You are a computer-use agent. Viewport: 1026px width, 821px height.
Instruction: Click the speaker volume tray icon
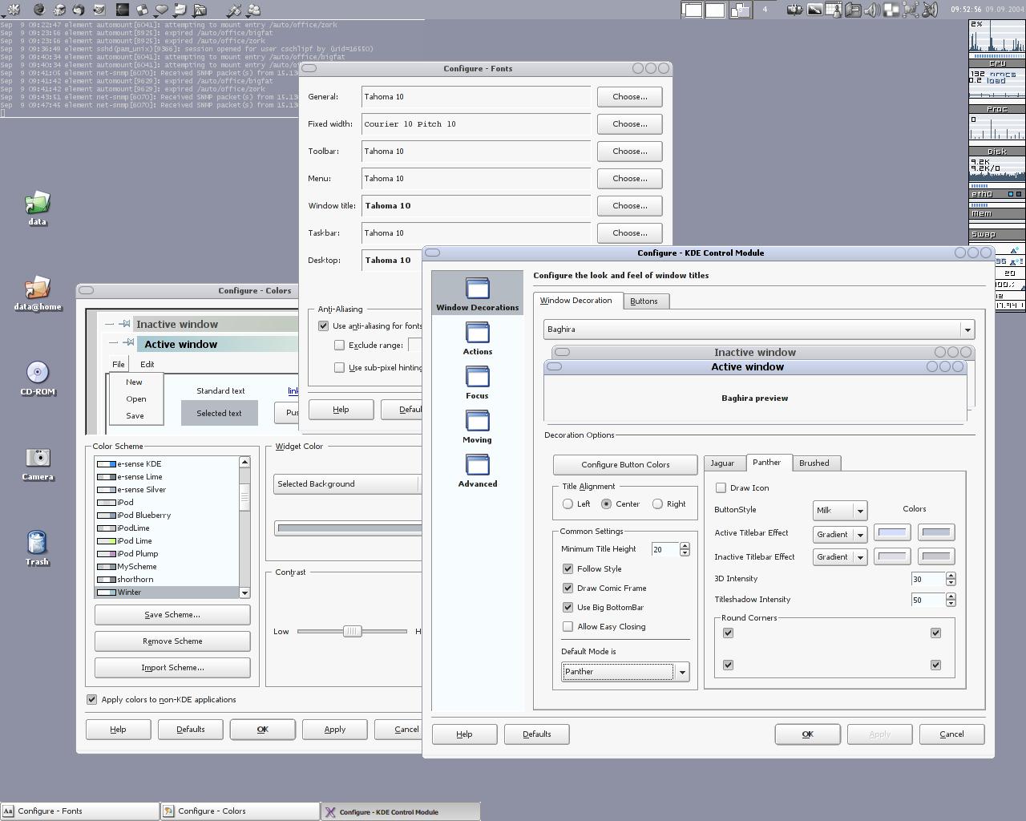(872, 10)
